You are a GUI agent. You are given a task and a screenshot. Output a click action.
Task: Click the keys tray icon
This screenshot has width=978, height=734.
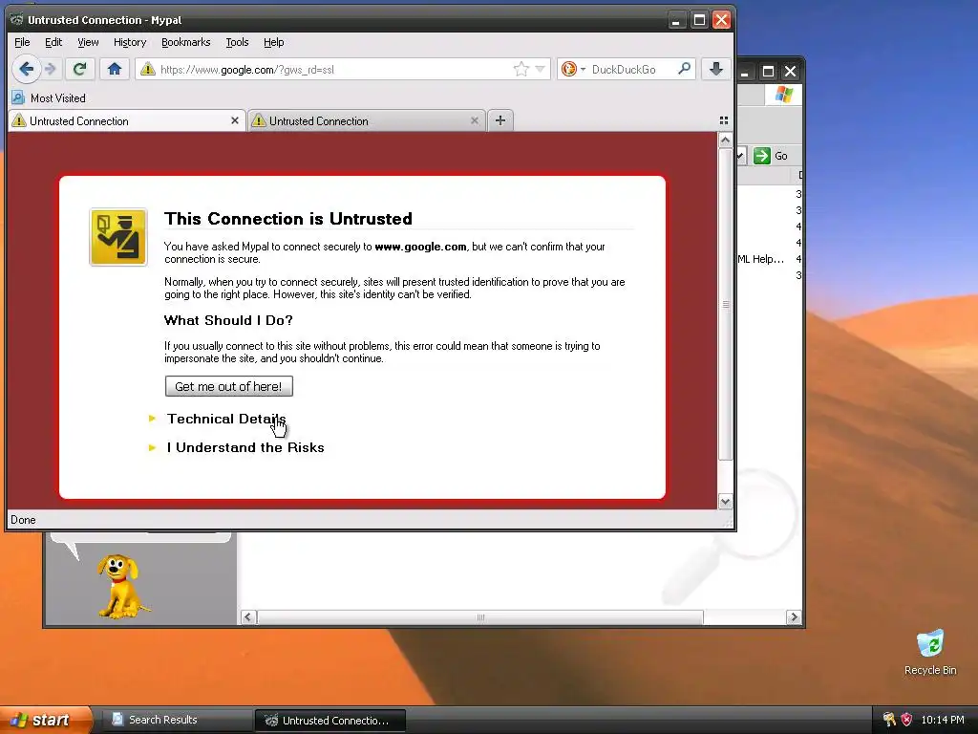[x=889, y=720]
